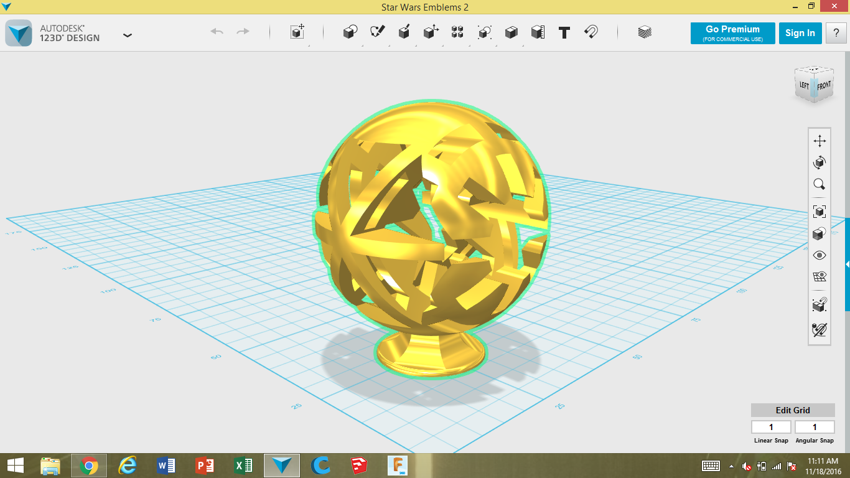Open Internet Explorer from the taskbar

click(128, 466)
